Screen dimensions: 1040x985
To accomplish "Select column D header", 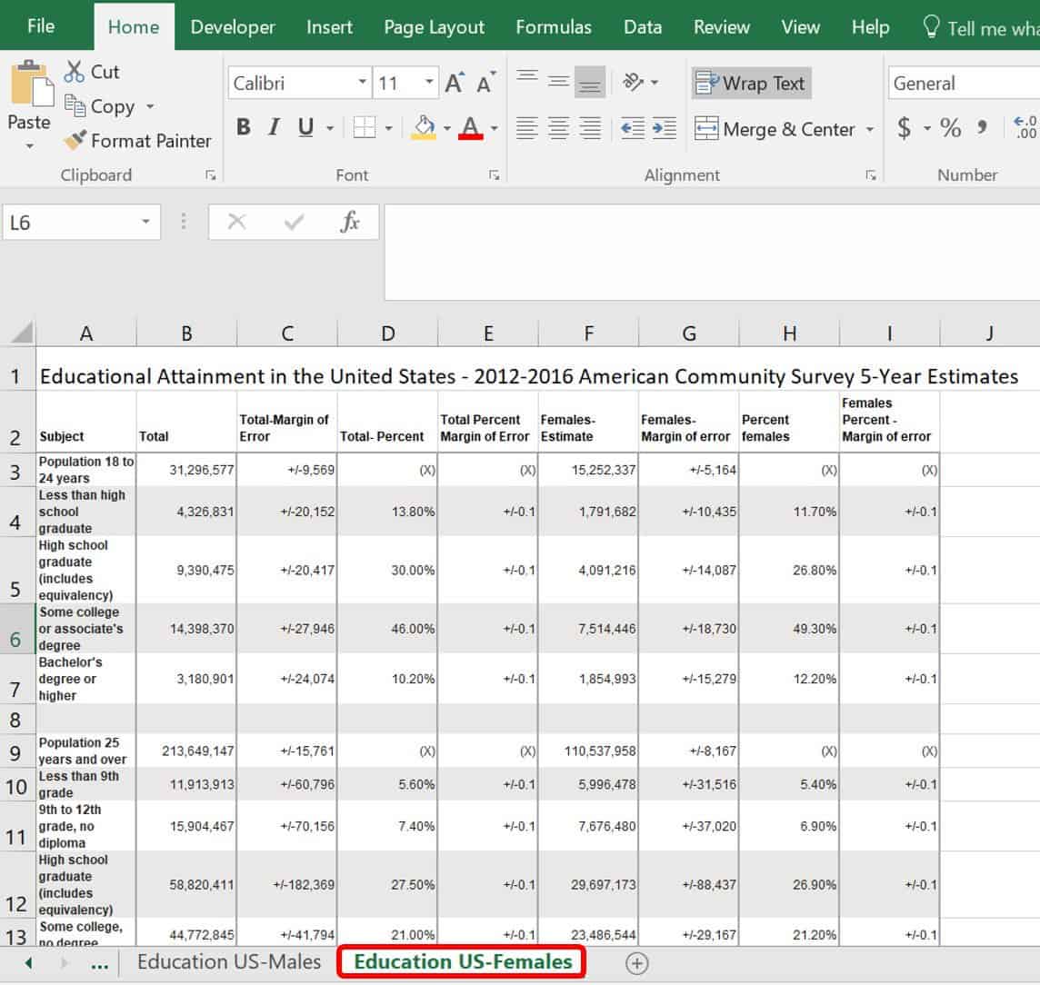I will point(387,333).
